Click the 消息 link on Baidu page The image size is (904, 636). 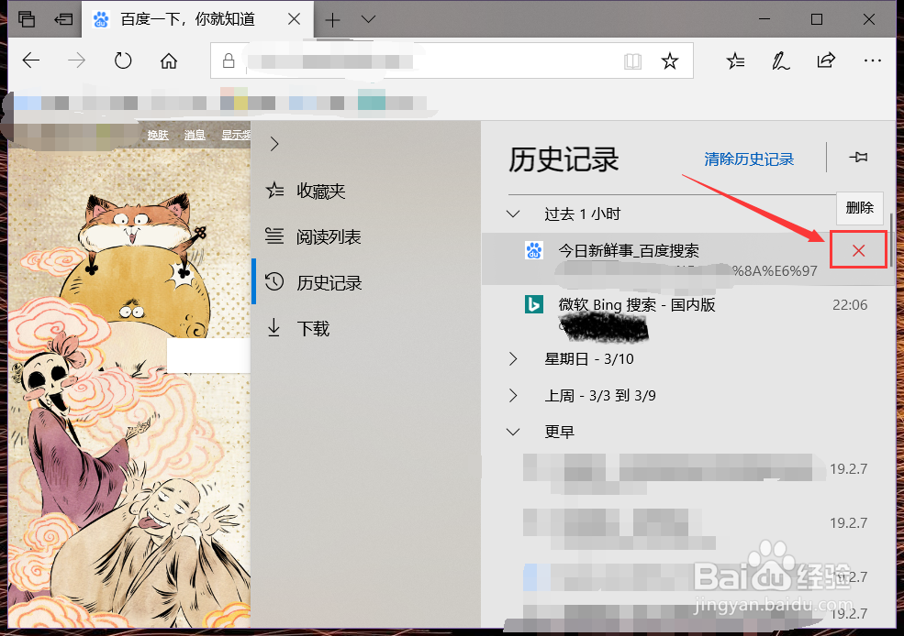195,136
